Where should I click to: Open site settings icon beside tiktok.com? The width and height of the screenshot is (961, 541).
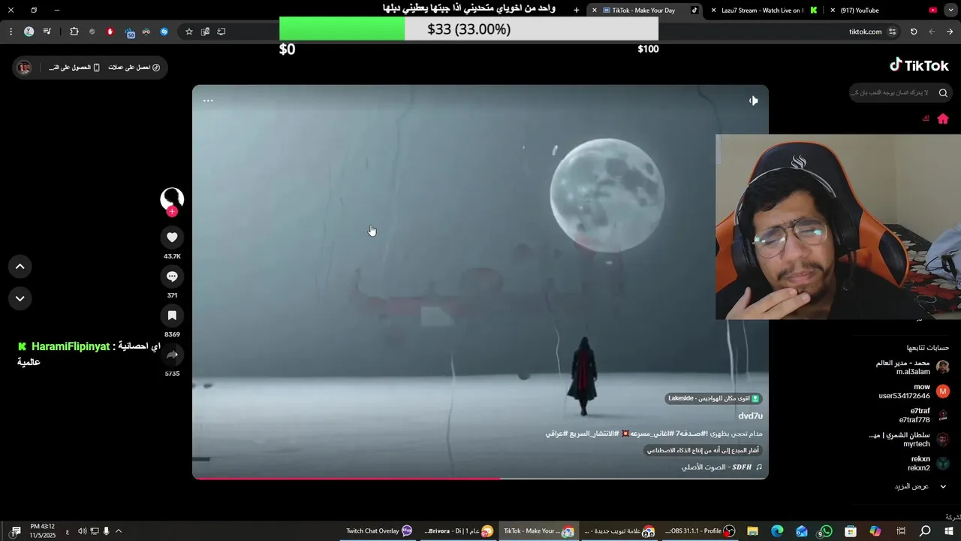coord(892,32)
